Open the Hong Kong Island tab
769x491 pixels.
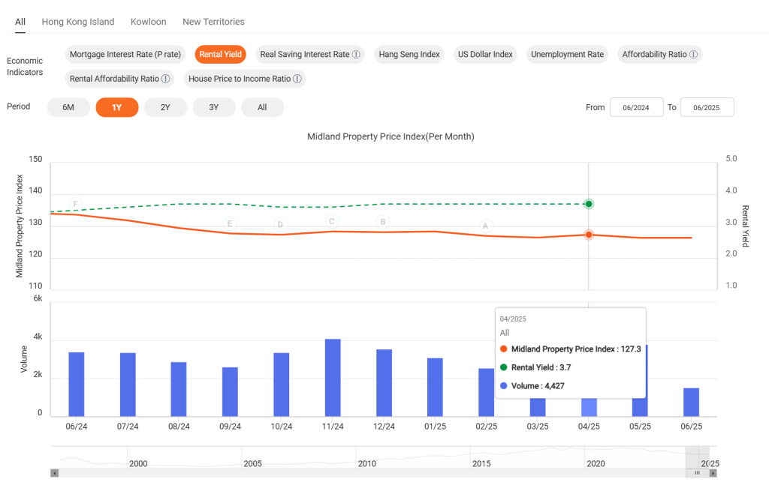pos(78,22)
